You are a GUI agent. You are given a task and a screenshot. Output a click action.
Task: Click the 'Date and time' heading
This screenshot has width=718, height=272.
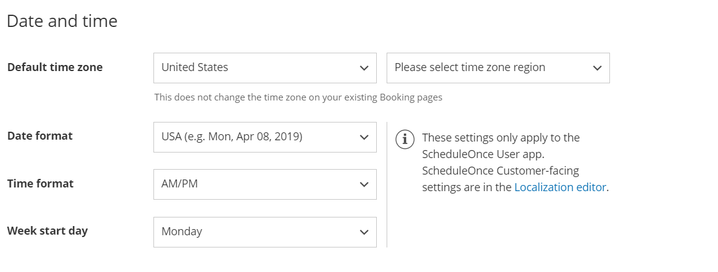62,21
